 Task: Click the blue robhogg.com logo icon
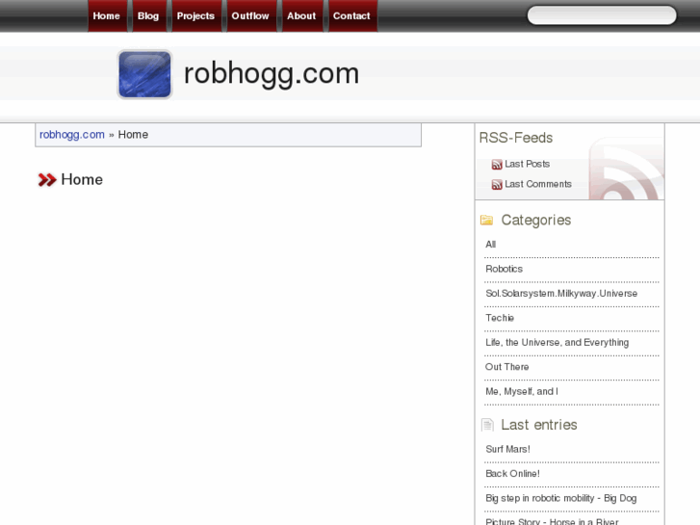click(x=144, y=74)
